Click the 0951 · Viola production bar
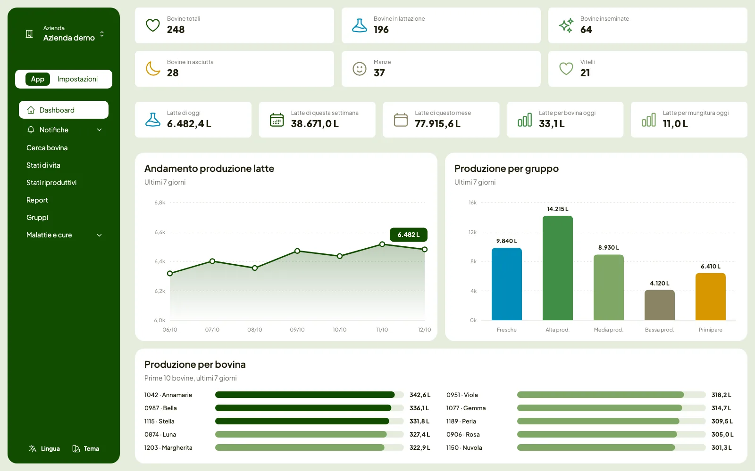Viewport: 755px width, 471px height. point(612,395)
